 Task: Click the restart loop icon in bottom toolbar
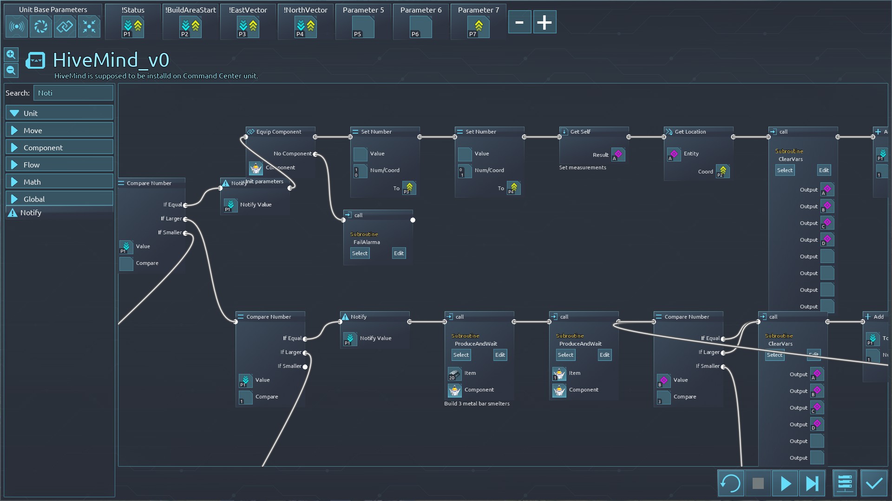coord(730,483)
